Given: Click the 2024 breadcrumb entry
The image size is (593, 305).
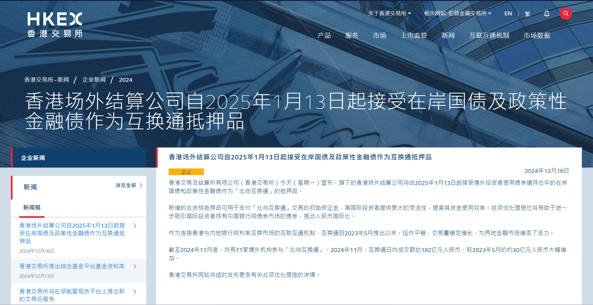Looking at the screenshot, I should tap(126, 80).
